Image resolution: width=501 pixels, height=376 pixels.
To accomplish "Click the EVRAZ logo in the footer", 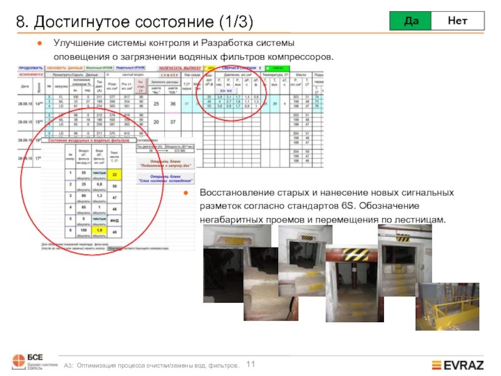I will coord(458,365).
